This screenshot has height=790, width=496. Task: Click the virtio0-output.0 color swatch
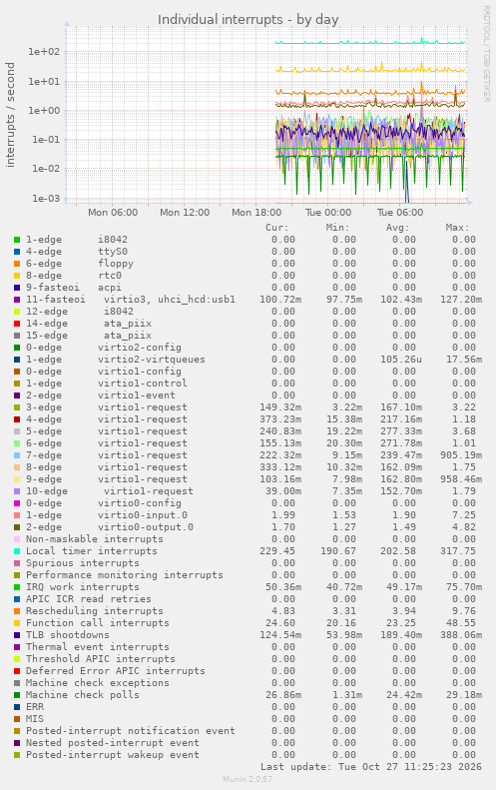(17, 527)
